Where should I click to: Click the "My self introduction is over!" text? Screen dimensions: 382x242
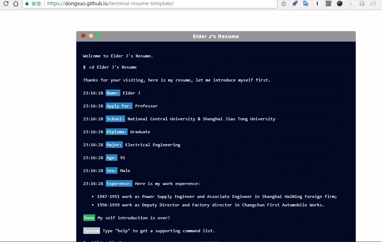(134, 218)
